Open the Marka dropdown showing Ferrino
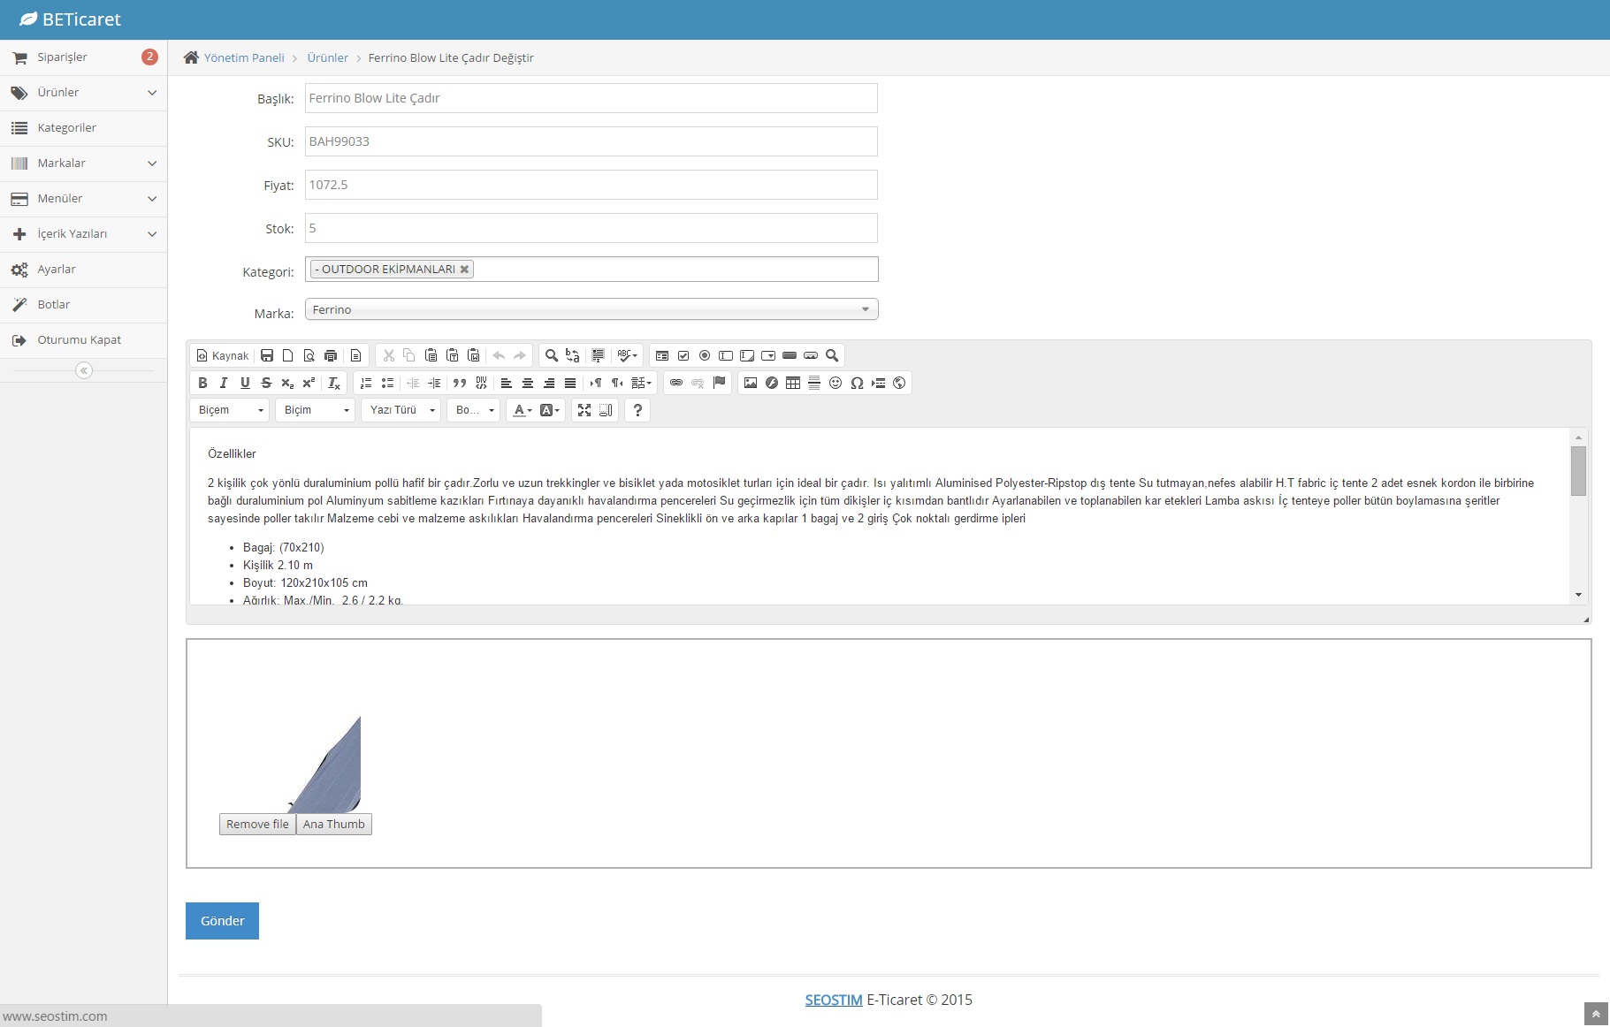This screenshot has width=1610, height=1027. pyautogui.click(x=591, y=309)
